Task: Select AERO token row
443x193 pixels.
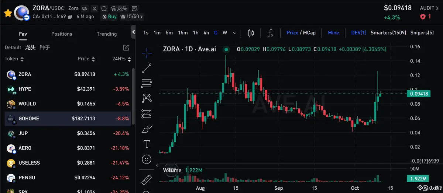Action: pyautogui.click(x=68, y=148)
